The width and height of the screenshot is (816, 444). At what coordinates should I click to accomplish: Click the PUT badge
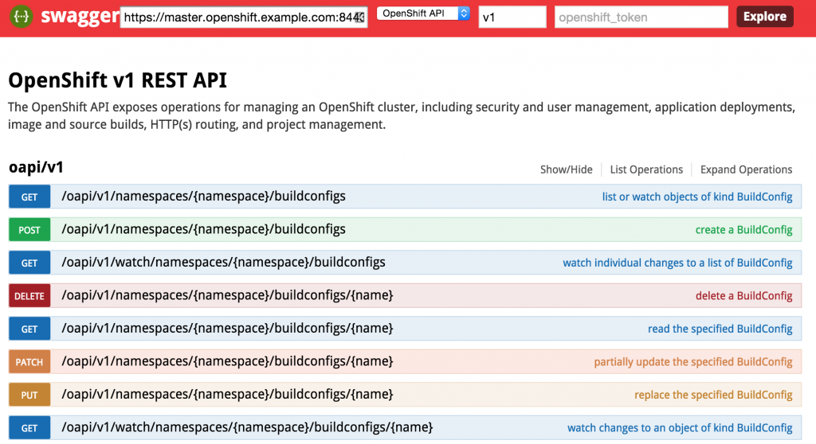click(29, 395)
